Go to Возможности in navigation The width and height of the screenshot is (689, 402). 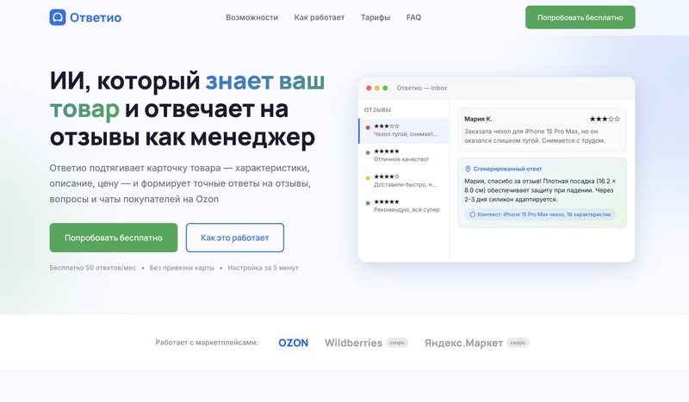(251, 17)
